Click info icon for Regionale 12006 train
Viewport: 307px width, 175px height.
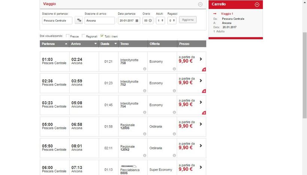(x=145, y=134)
